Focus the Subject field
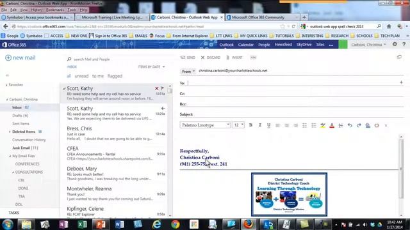This screenshot has width=410, height=230. tap(299, 114)
